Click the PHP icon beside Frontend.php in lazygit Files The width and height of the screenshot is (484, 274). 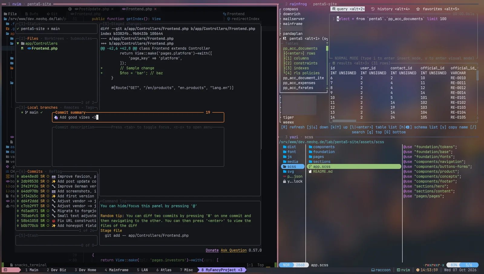29,48
